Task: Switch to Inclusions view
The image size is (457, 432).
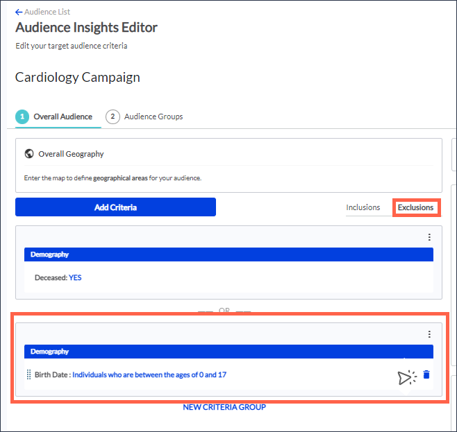Action: coord(363,207)
